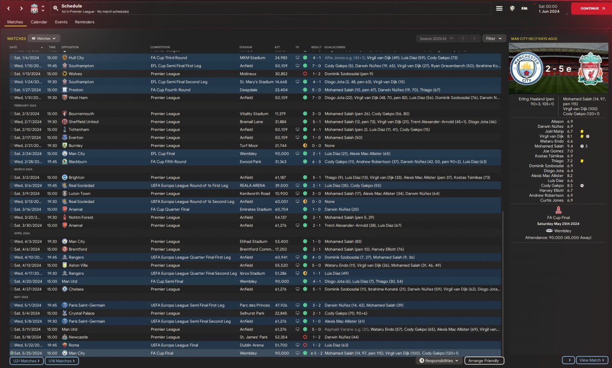Click the Arrange Friendly button
Screen dimensions: 612x368
tap(484, 361)
